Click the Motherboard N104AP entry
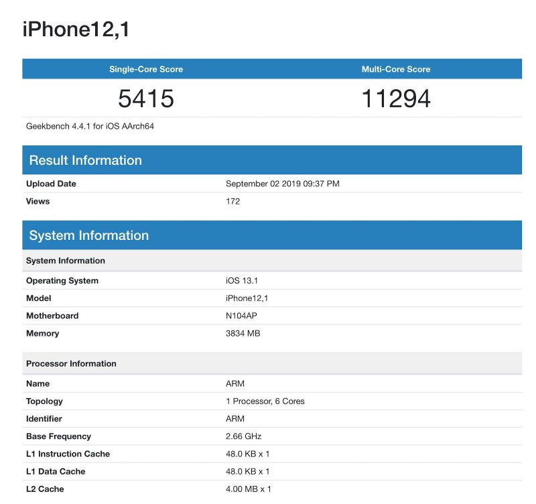 (x=243, y=316)
